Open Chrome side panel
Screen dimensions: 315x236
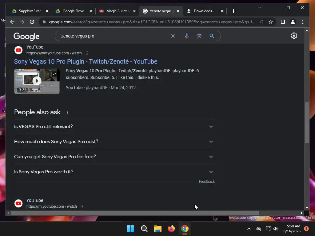(283, 22)
